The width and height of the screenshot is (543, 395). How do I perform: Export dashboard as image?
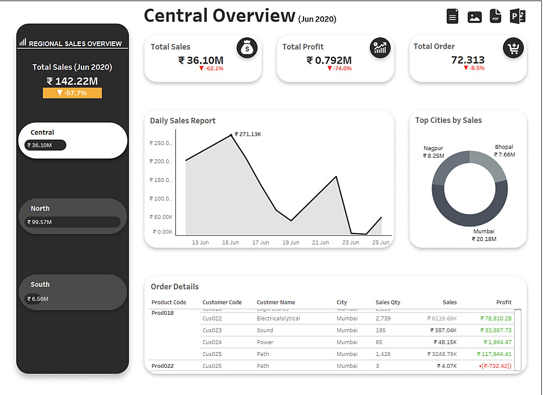pyautogui.click(x=475, y=17)
